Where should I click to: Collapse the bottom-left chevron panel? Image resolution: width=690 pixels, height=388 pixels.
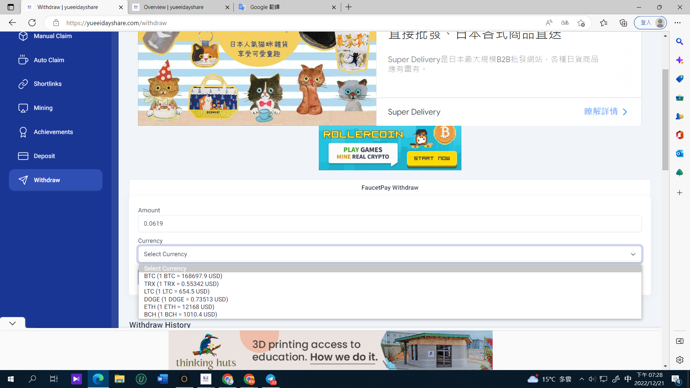click(13, 323)
